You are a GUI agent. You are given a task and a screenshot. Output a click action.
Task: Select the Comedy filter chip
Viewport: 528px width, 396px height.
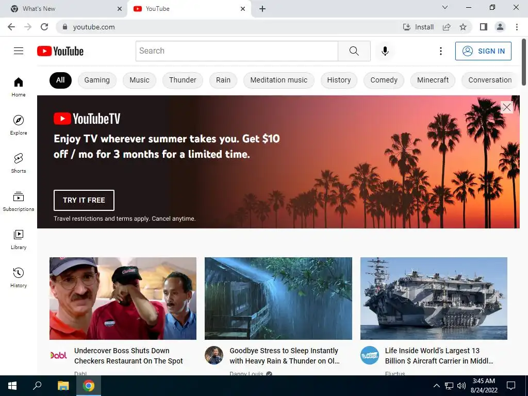click(384, 80)
